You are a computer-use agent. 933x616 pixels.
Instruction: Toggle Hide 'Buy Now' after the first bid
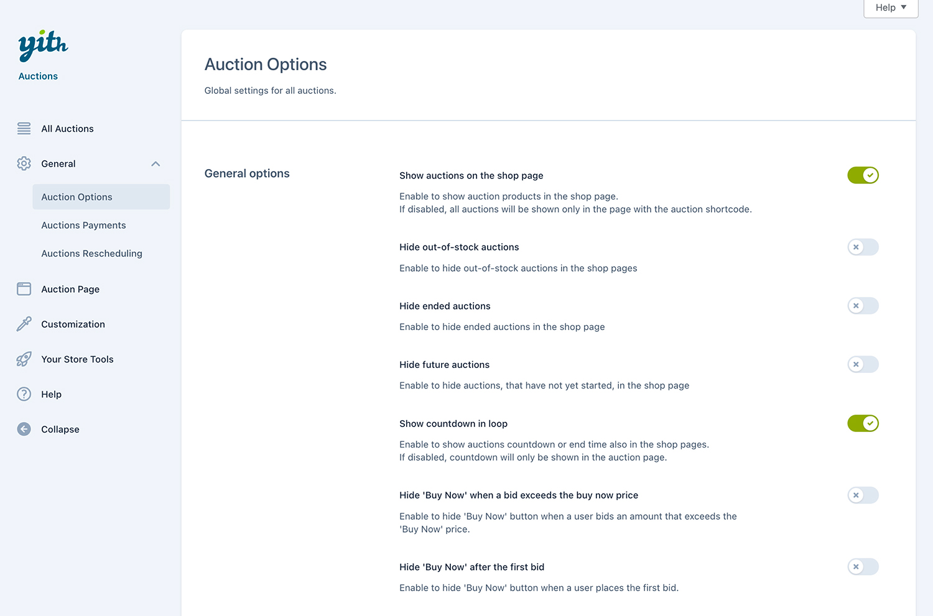click(x=863, y=567)
